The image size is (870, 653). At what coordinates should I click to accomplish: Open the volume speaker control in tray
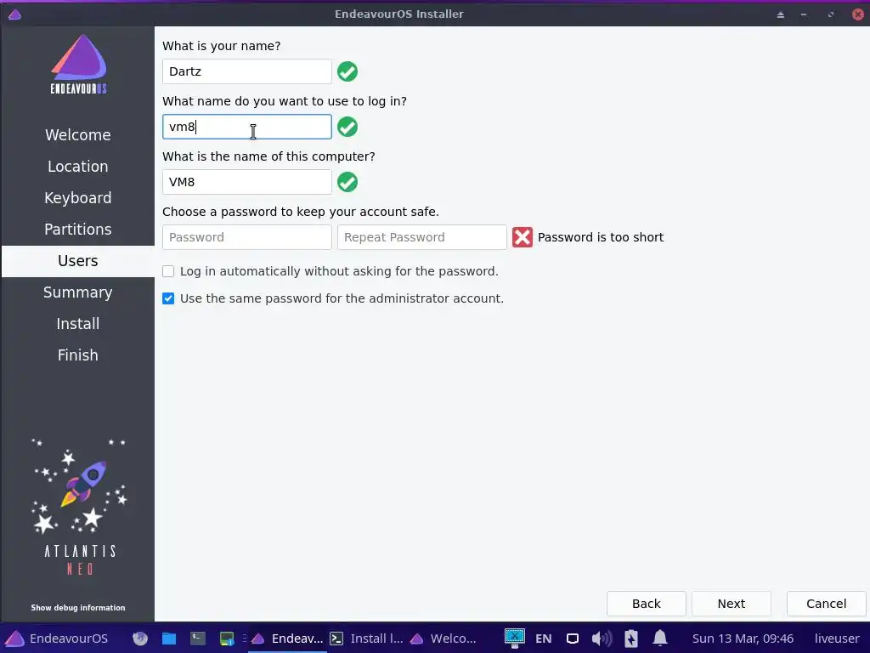coord(602,639)
